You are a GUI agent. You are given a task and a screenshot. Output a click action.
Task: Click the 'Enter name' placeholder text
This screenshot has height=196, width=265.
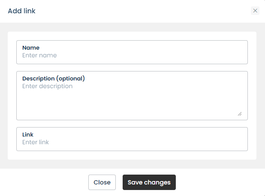coord(39,56)
